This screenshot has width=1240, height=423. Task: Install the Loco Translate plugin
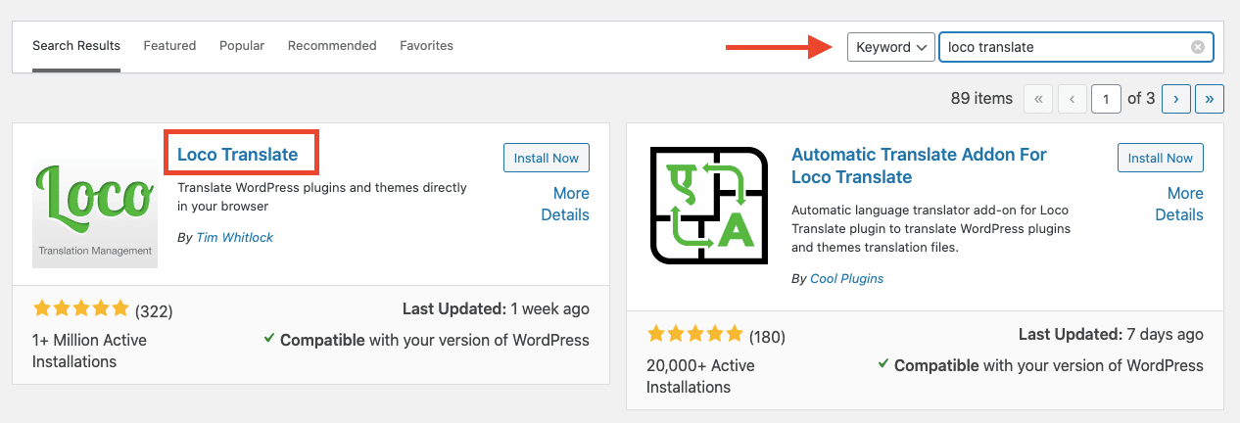tap(547, 158)
